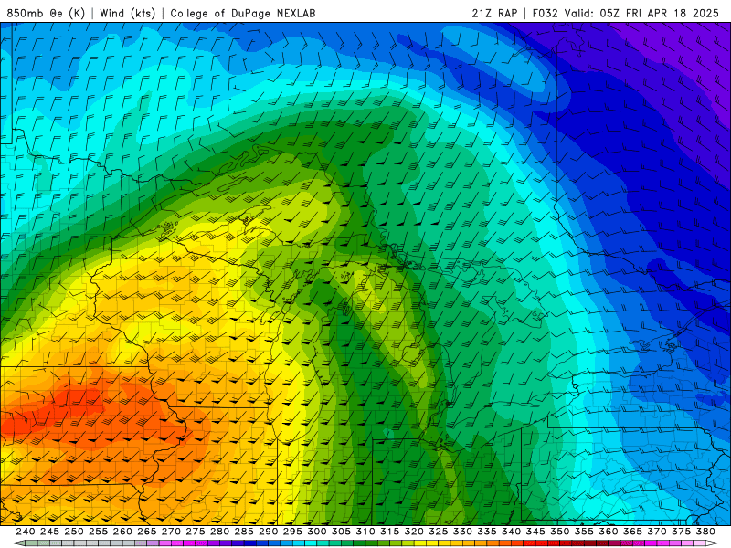731x548 pixels.
Task: Click the 345 value on the legend
Action: coord(535,532)
